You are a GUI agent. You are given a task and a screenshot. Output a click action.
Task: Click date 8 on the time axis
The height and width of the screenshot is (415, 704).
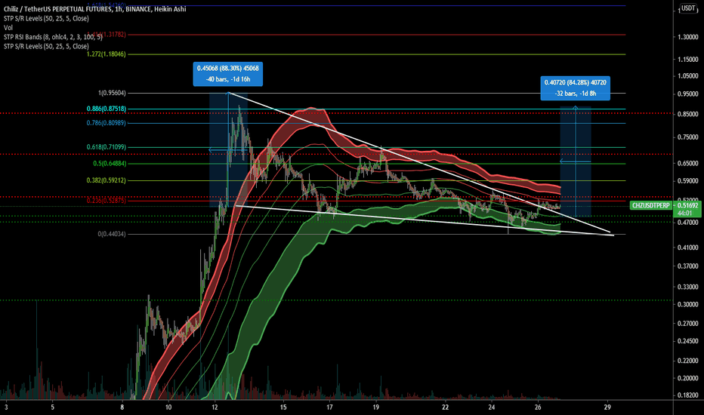click(122, 407)
